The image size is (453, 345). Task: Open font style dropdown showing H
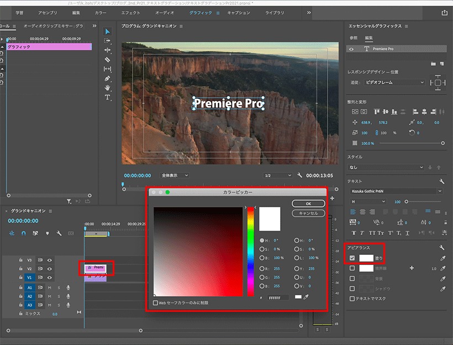pyautogui.click(x=368, y=202)
